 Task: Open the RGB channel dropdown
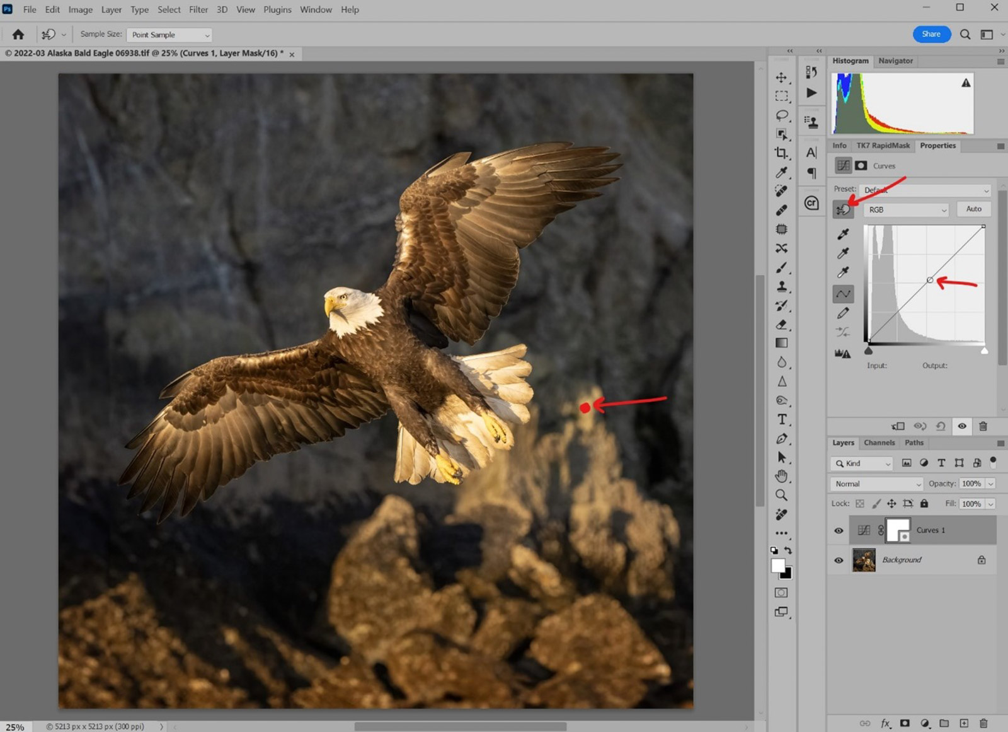pyautogui.click(x=905, y=209)
